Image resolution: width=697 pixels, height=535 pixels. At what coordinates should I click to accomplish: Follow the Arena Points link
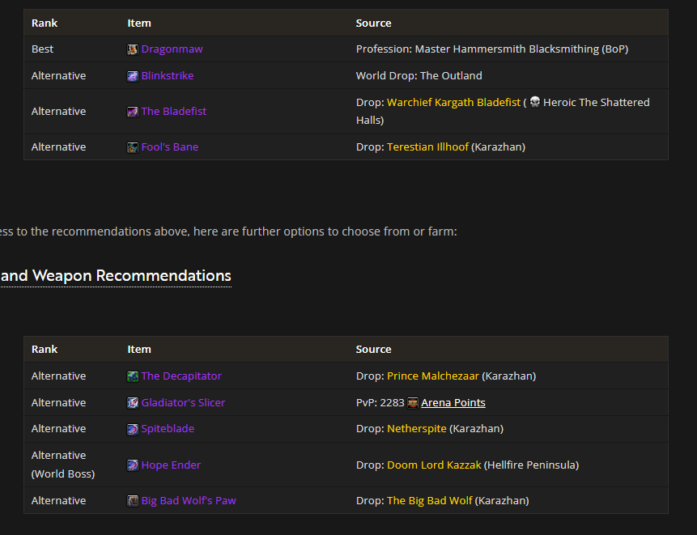click(x=453, y=403)
